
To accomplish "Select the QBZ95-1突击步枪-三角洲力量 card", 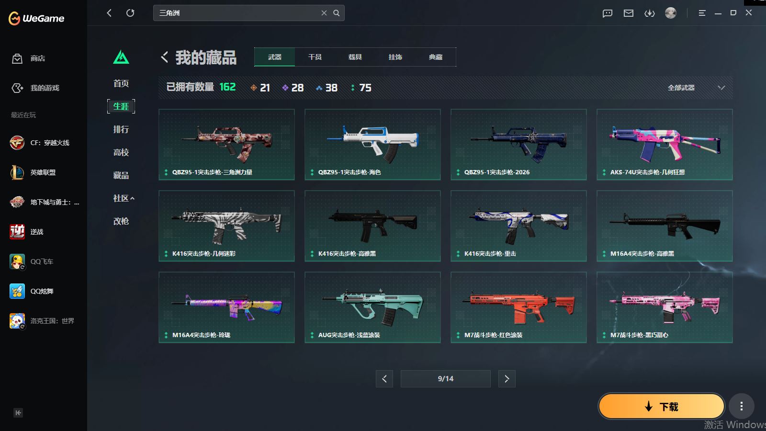I will coord(226,145).
